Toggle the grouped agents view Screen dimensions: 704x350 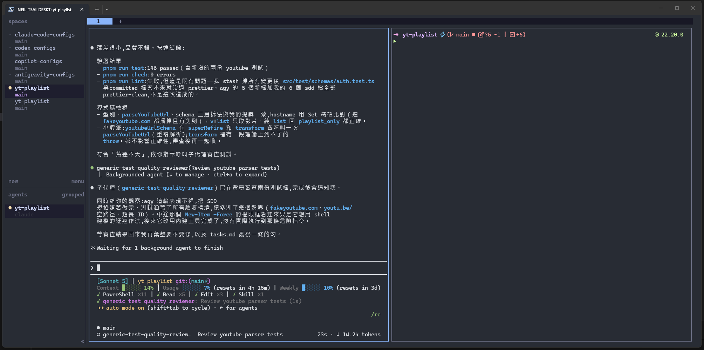(73, 195)
